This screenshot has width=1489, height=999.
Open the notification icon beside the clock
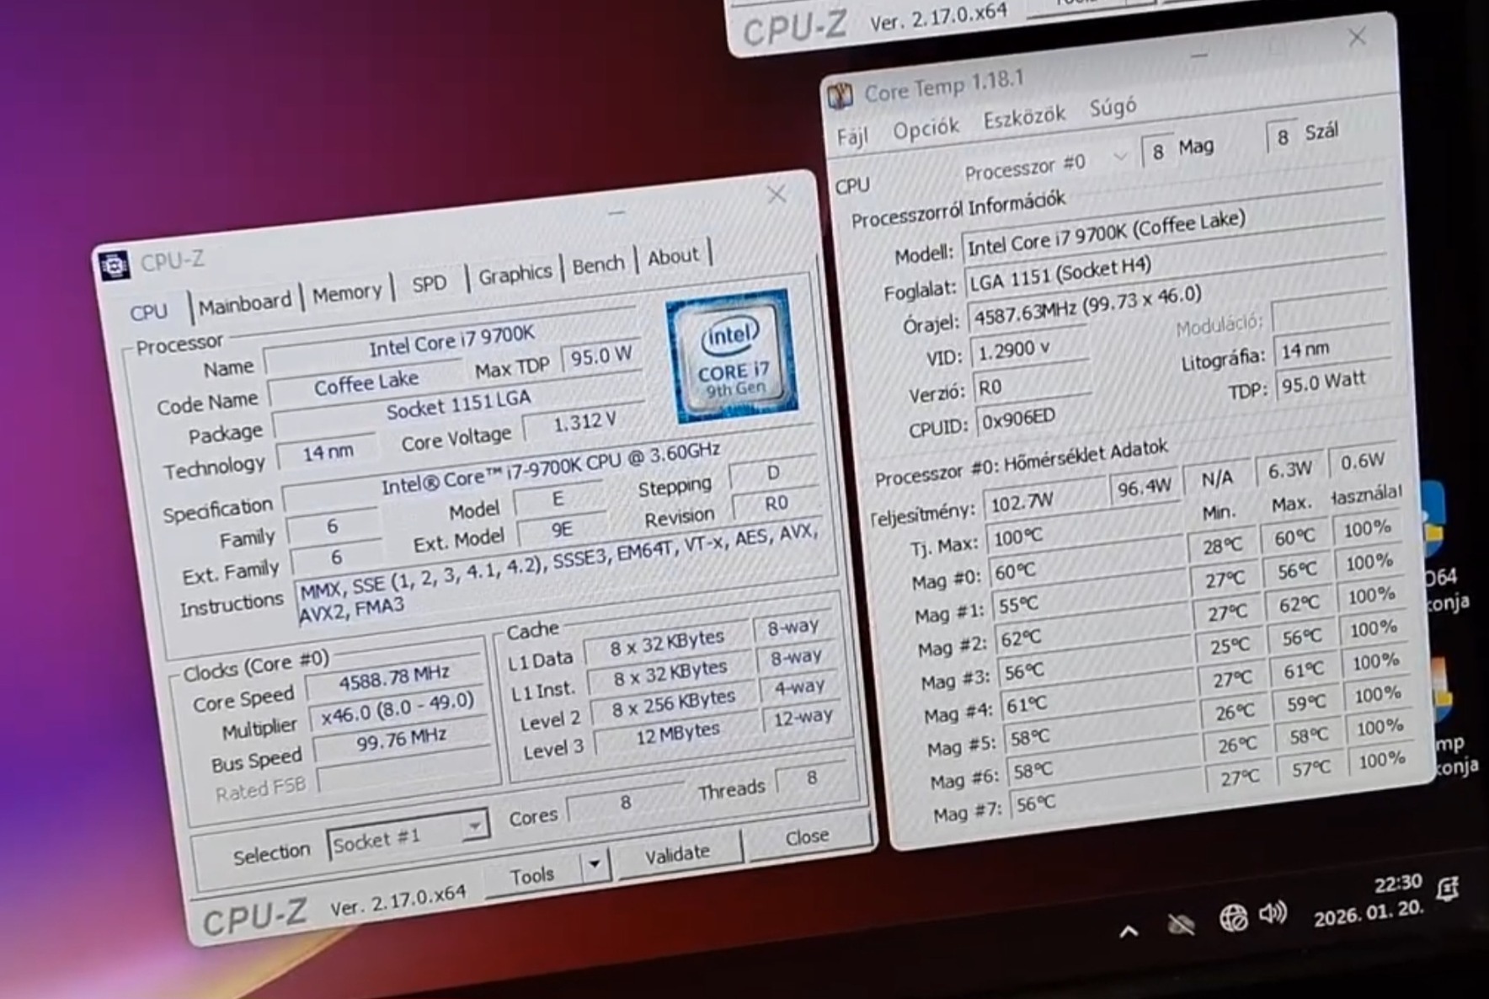(1448, 888)
